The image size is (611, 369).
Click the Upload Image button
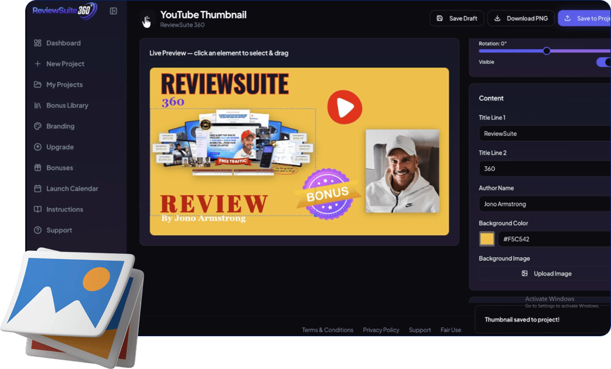coord(547,274)
